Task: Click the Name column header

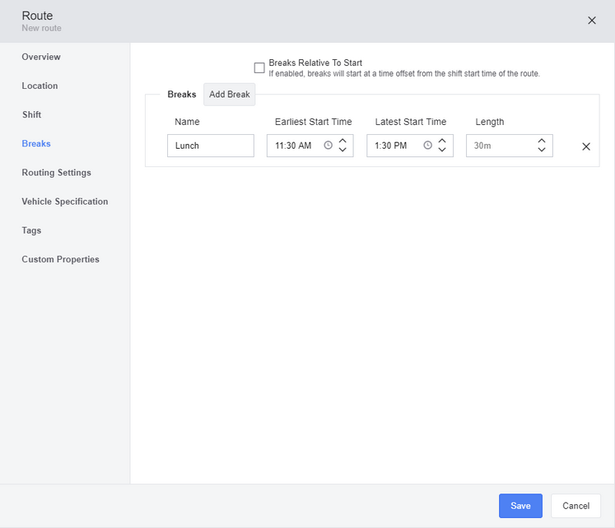Action: click(187, 122)
